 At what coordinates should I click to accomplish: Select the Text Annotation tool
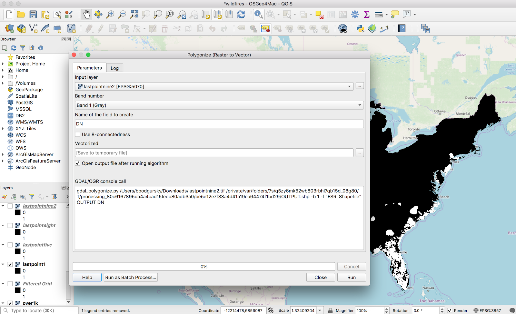pos(407,15)
